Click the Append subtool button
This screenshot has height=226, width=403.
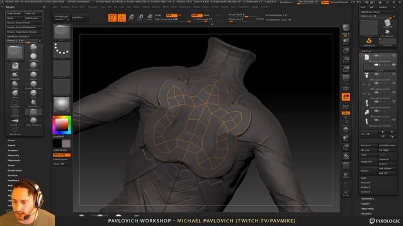[x=387, y=159]
